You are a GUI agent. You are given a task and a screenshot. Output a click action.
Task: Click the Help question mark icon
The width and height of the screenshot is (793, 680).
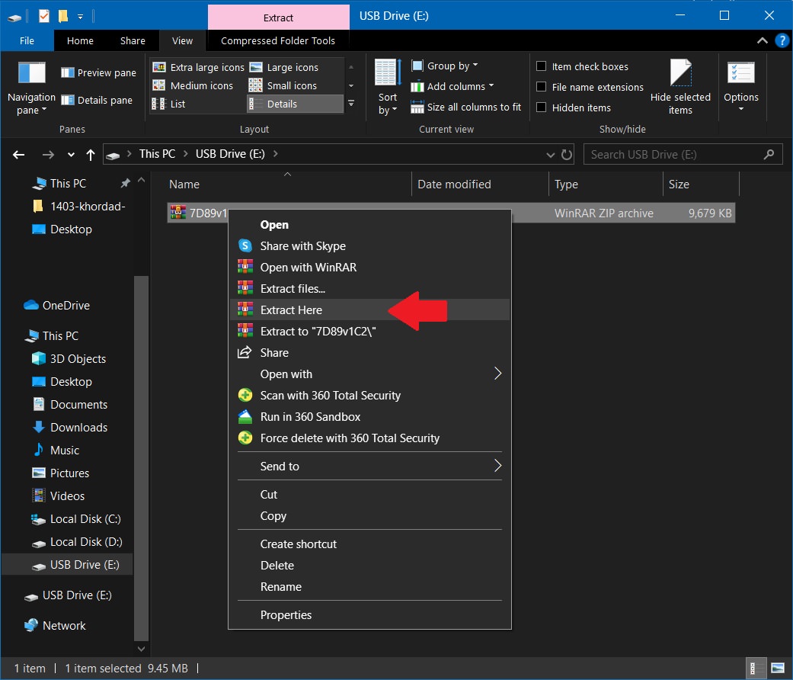tap(782, 40)
